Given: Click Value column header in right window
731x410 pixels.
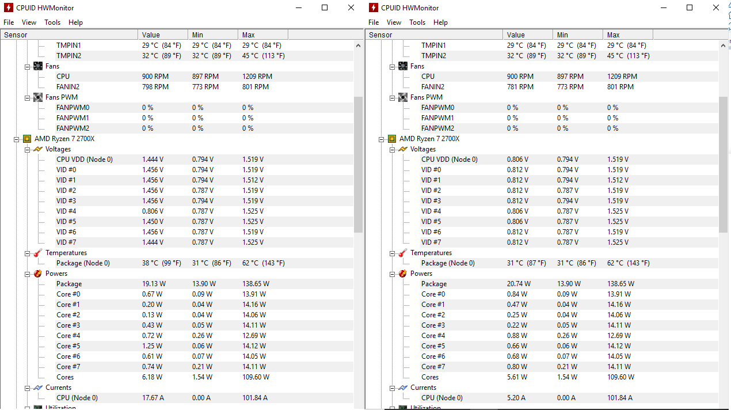Looking at the screenshot, I should click(528, 35).
